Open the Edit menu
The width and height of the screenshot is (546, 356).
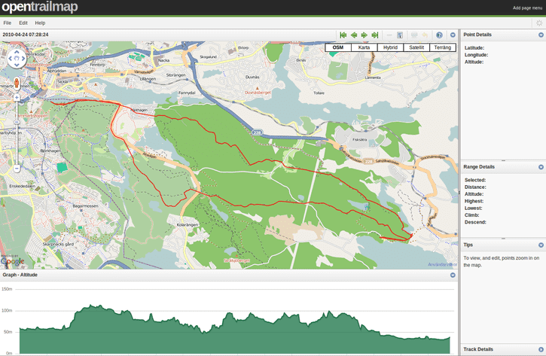coord(23,23)
